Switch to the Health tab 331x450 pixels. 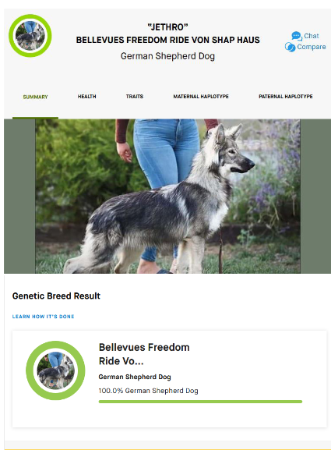click(86, 97)
